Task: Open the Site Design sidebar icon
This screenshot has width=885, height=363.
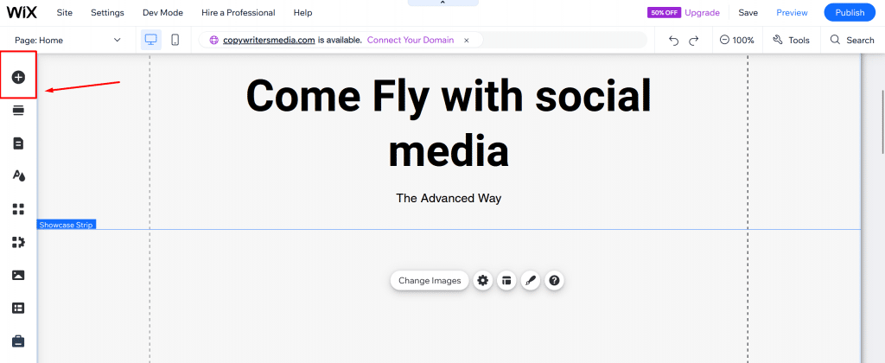Action: click(x=18, y=175)
